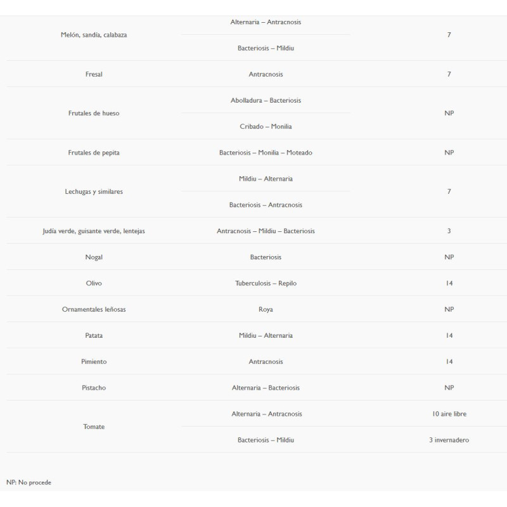Image resolution: width=507 pixels, height=507 pixels.
Task: Click 'Tuberculosis – Repilo' disease cell
Action: (x=266, y=283)
